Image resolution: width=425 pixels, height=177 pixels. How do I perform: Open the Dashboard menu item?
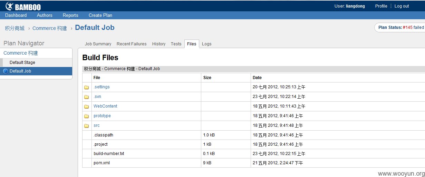16,15
